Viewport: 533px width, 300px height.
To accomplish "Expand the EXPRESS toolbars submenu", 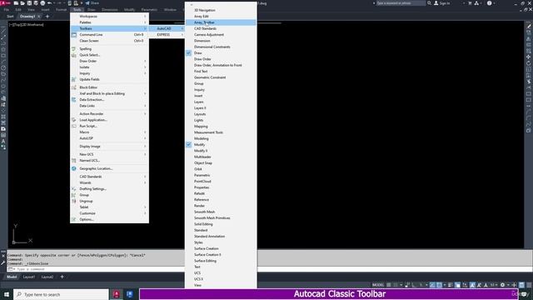I will [x=167, y=35].
